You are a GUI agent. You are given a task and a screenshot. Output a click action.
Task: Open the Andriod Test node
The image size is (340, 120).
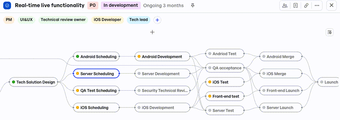tap(225, 54)
